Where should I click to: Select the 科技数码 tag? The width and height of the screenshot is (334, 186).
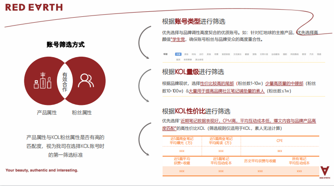[x=294, y=54]
